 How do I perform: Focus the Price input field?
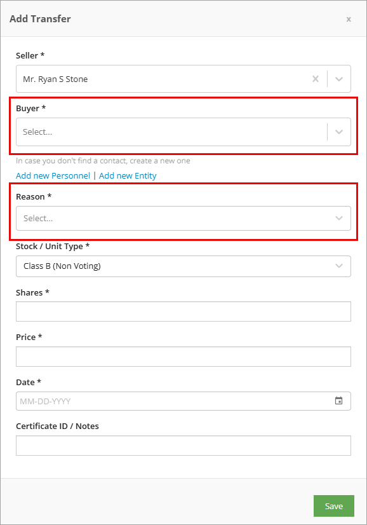[183, 357]
